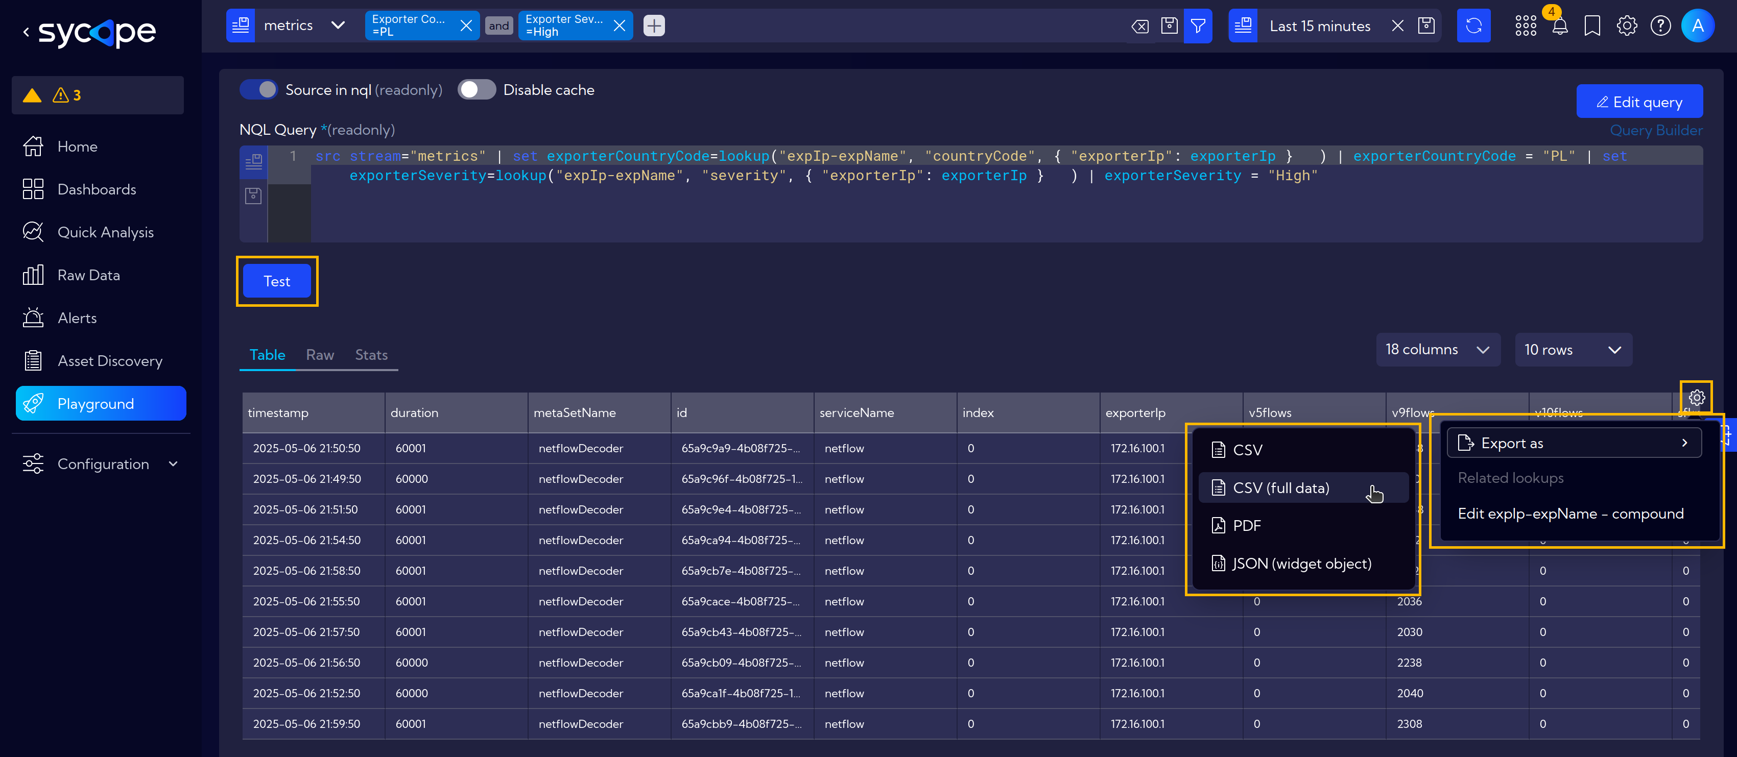Export as JSON (widget object)
This screenshot has height=757, width=1737.
tap(1303, 564)
